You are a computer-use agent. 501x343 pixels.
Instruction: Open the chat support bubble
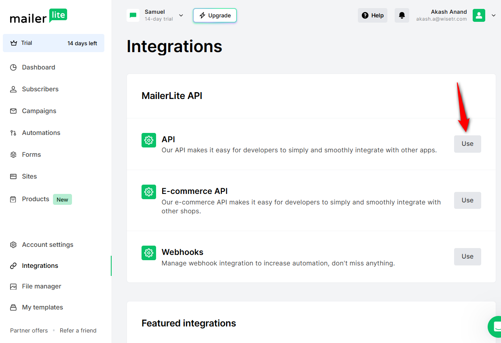(495, 326)
